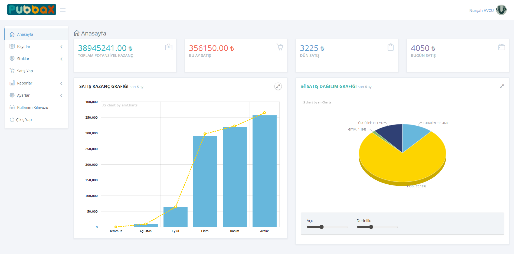The image size is (514, 254).
Task: Select Anasayfa in the sidebar
Action: pyautogui.click(x=25, y=34)
